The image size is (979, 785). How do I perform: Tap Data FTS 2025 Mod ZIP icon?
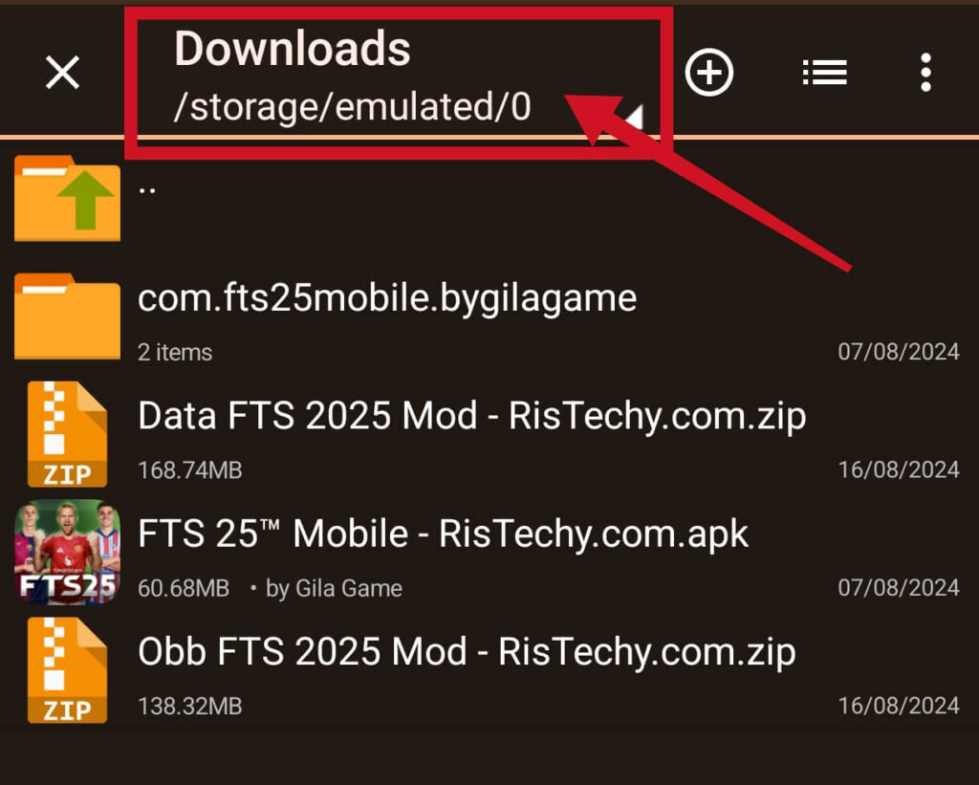(68, 434)
